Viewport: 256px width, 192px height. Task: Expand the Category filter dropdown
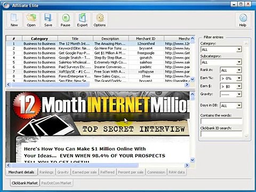239,49
